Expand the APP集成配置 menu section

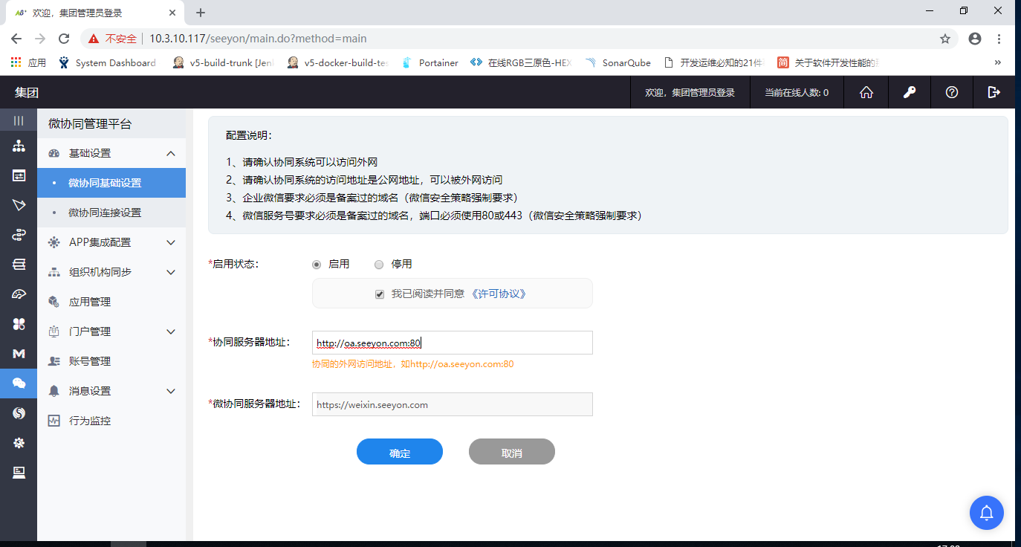point(171,242)
